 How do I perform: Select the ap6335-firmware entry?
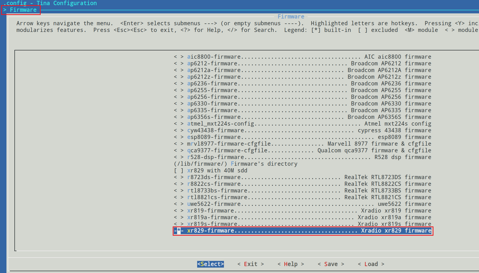[302, 110]
